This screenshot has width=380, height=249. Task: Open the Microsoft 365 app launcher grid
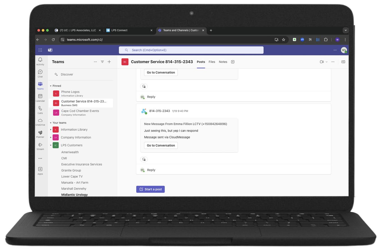click(x=40, y=50)
